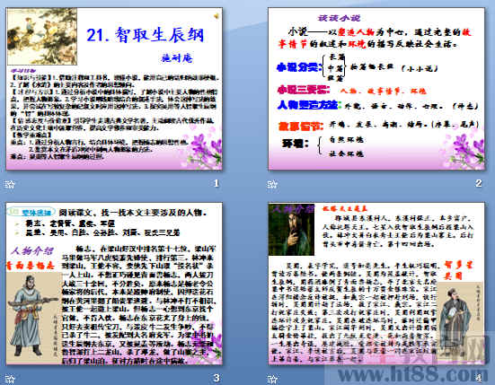Click the blue 小说分类 heading on slide 2

click(299, 67)
